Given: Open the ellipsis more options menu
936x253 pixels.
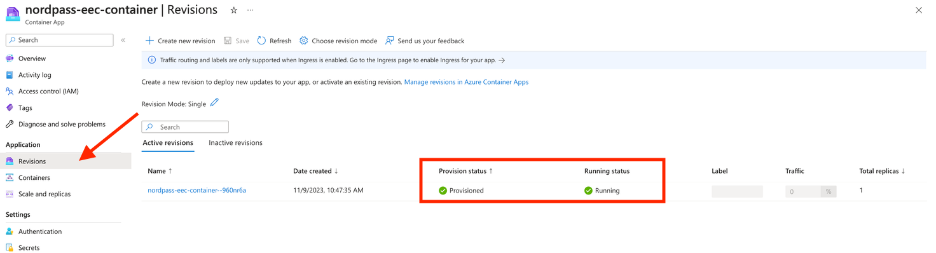Looking at the screenshot, I should point(251,10).
